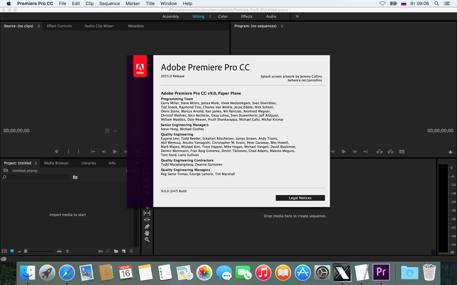Step forward one frame in Program monitor
This screenshot has width=457, height=285.
355,151
